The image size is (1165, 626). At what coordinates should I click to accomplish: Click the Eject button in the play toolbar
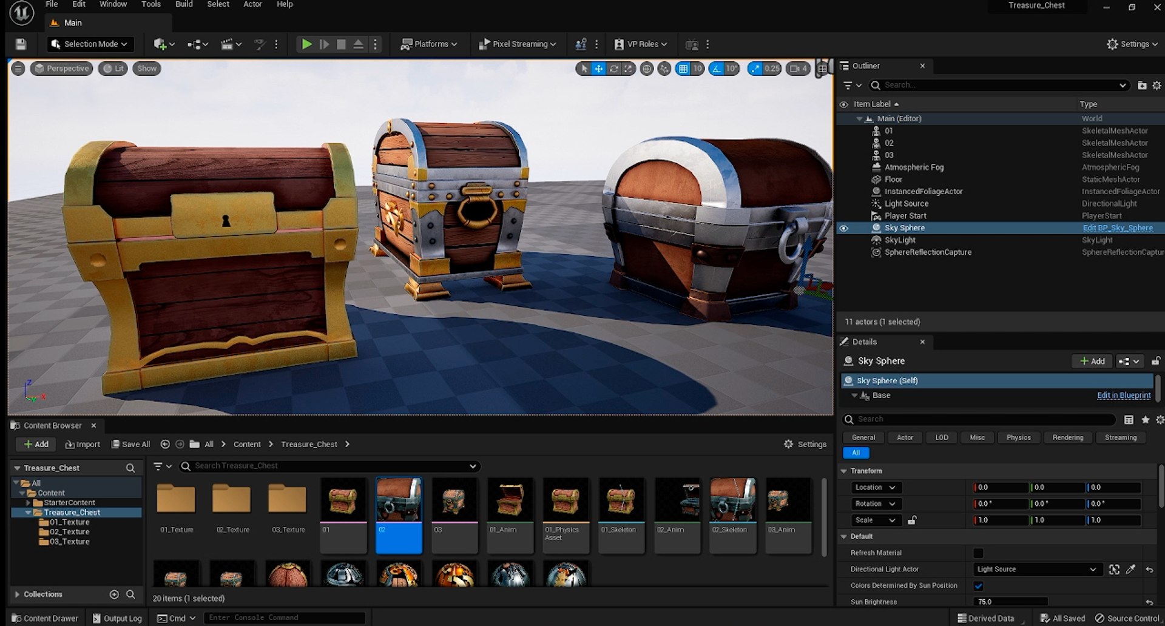[358, 44]
